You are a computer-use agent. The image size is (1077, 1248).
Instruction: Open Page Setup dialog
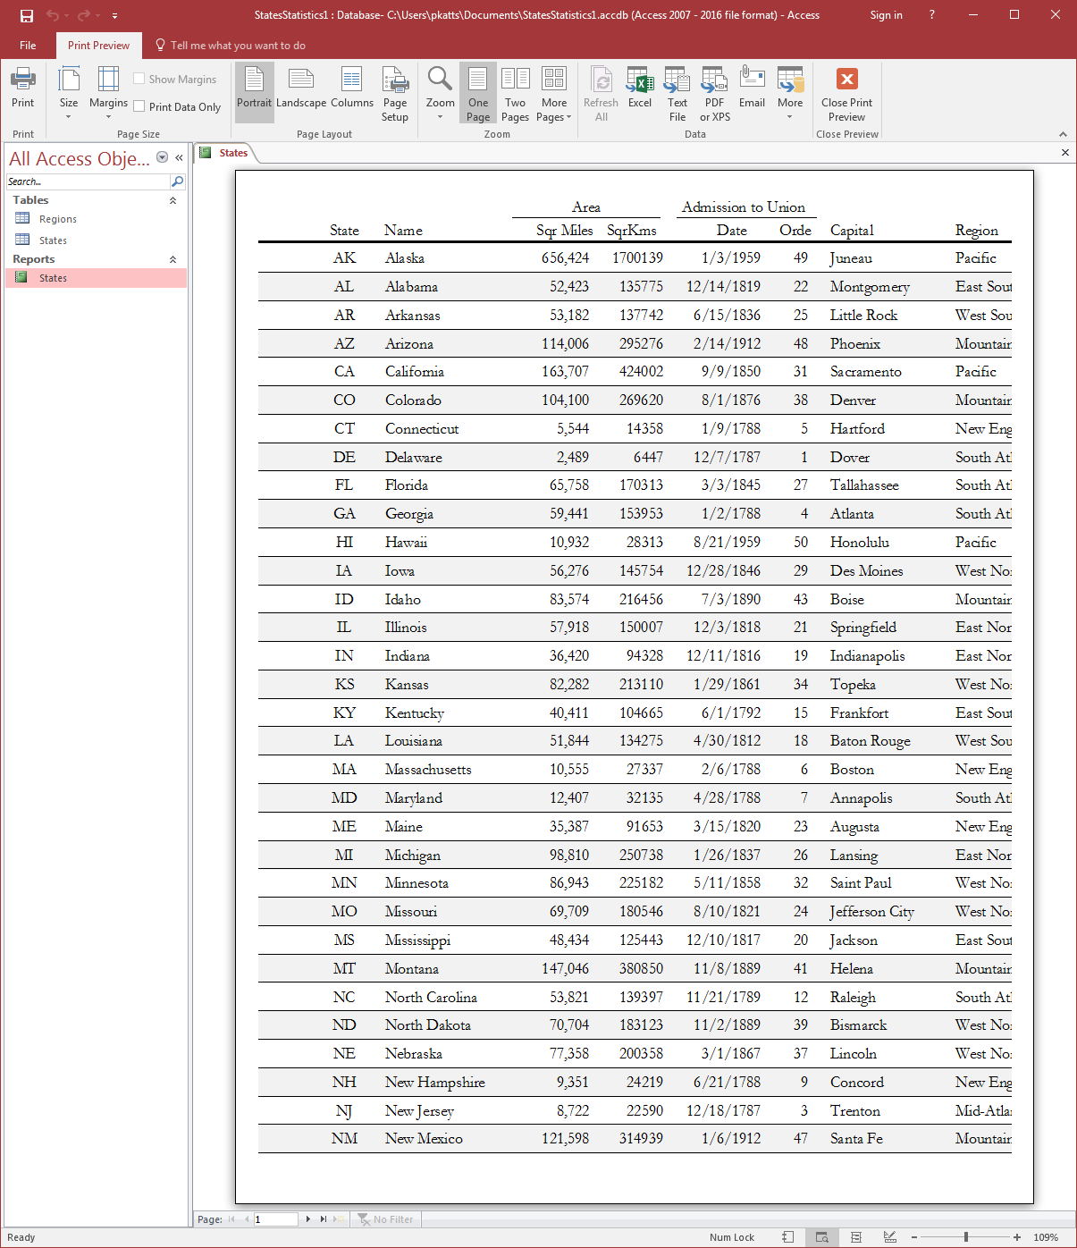click(x=395, y=94)
